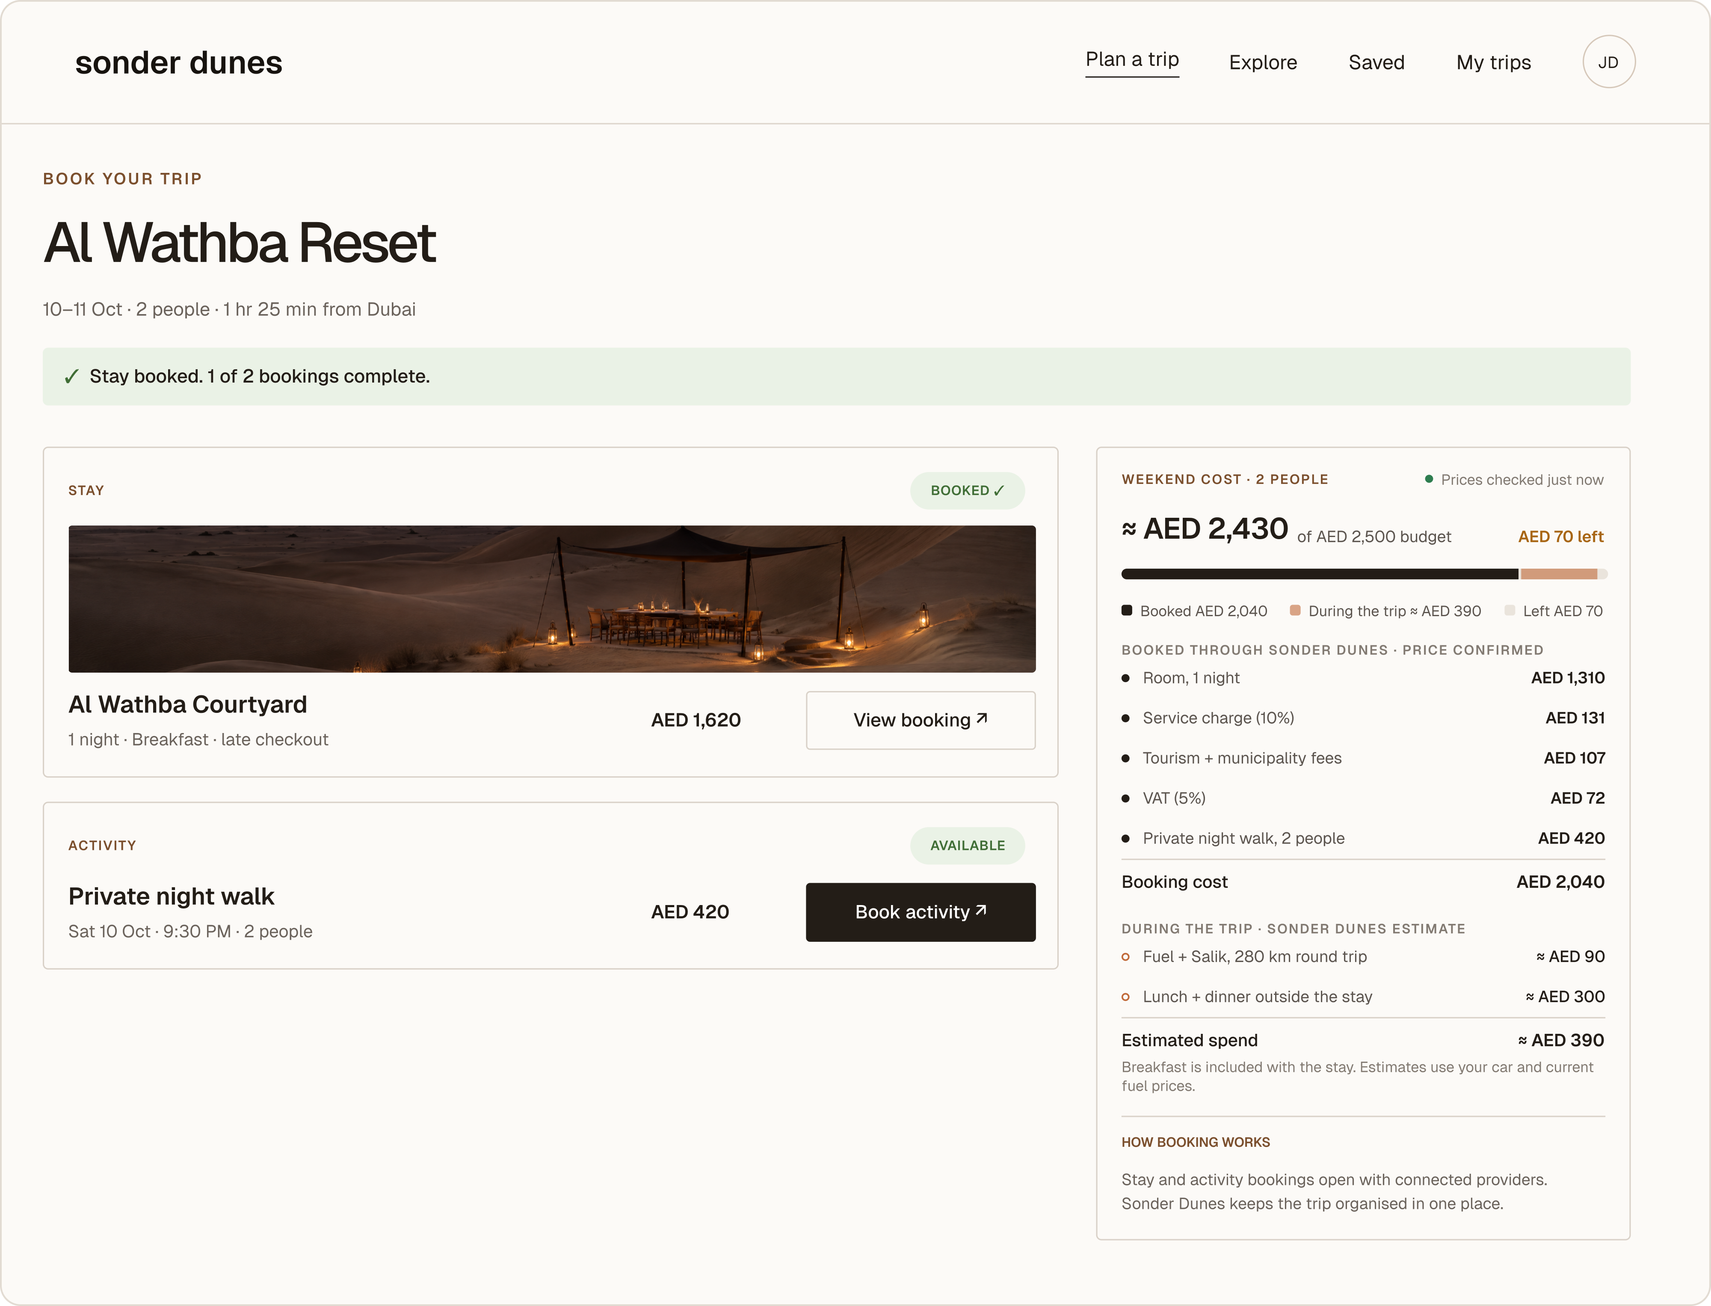Switch to the Saved tab
The width and height of the screenshot is (1711, 1306).
coord(1376,62)
